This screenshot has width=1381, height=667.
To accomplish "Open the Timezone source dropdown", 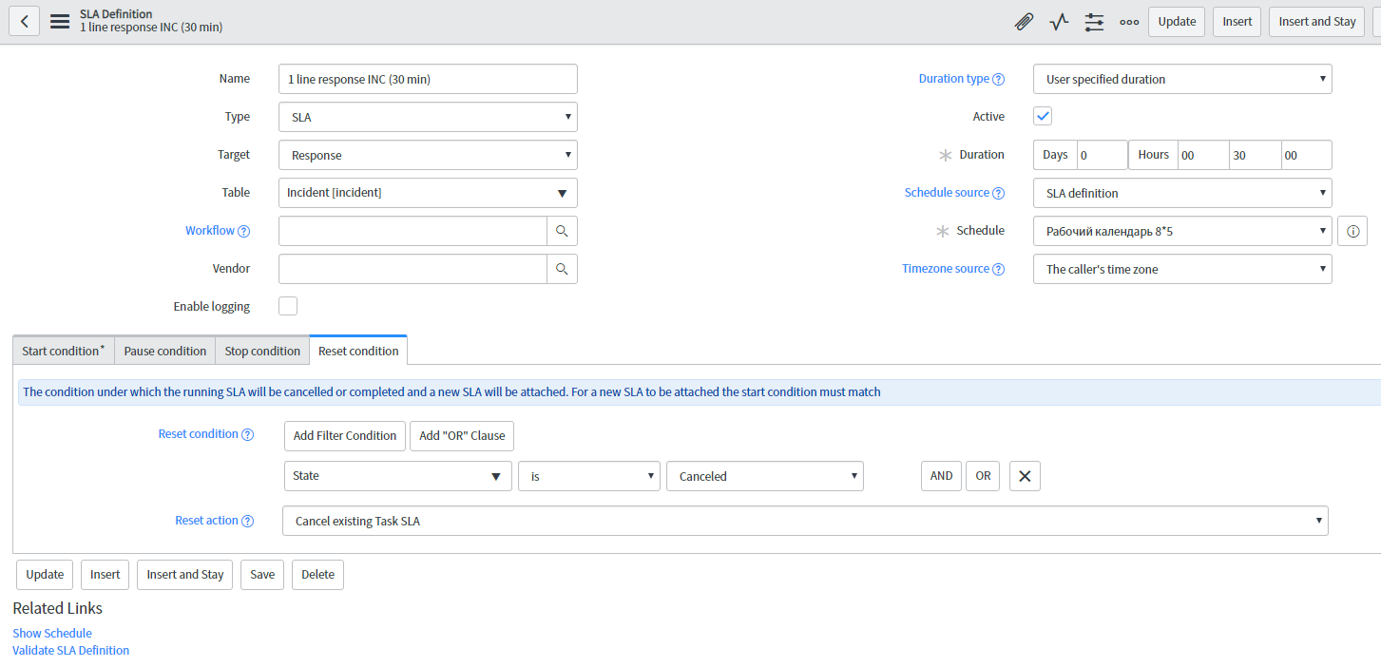I will pyautogui.click(x=1182, y=269).
